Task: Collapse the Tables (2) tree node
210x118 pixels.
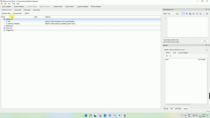Action: click(2, 19)
